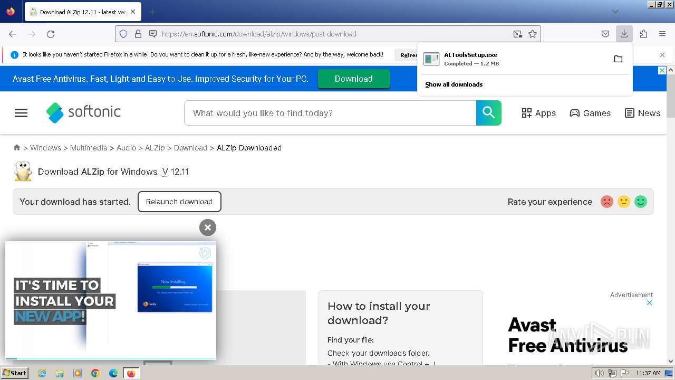Open the Windows Start menu
675x380 pixels.
pyautogui.click(x=14, y=373)
